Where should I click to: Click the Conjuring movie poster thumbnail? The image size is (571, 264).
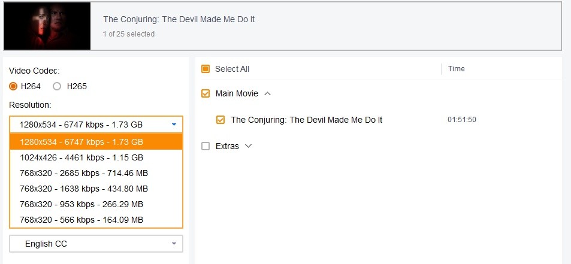tap(47, 26)
